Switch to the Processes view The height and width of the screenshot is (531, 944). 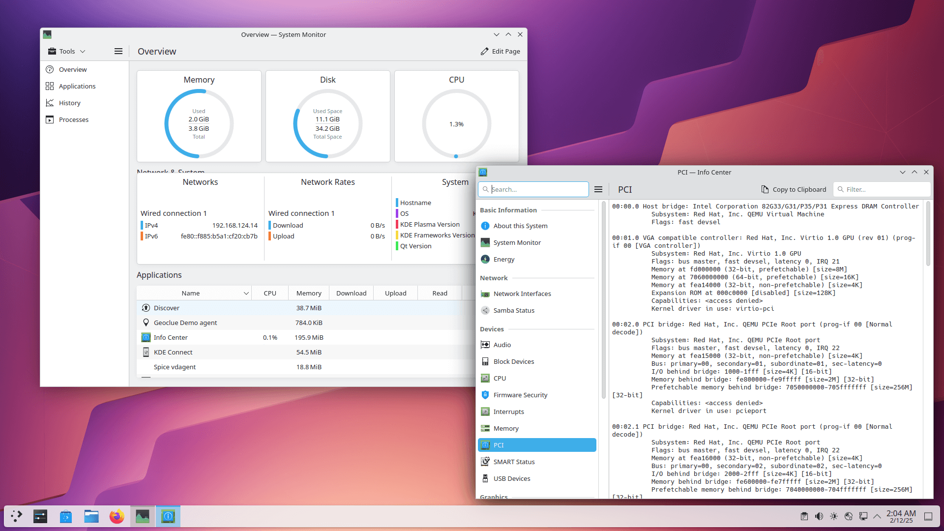click(73, 119)
